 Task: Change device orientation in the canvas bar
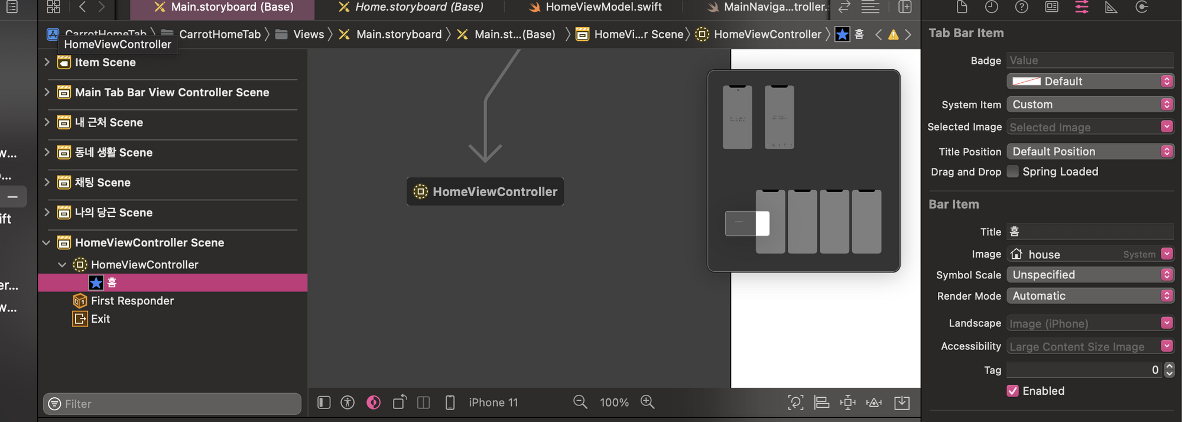tap(400, 402)
